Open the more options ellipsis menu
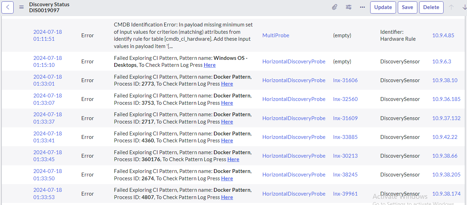Viewport: 467px width, 205px height. tap(362, 7)
